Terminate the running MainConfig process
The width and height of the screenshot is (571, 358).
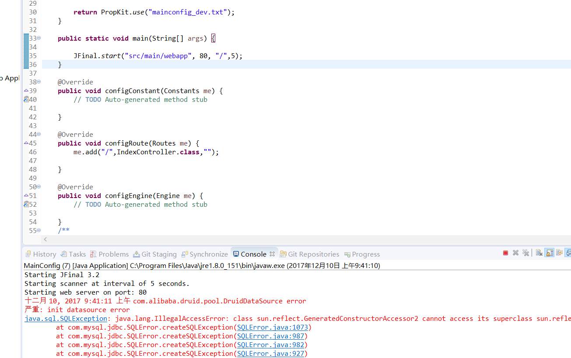505,253
